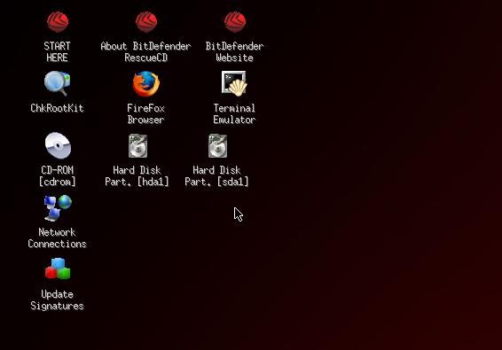502x350 pixels.
Task: Click the "About BitDefender RescueCD" label
Action: coord(145,51)
